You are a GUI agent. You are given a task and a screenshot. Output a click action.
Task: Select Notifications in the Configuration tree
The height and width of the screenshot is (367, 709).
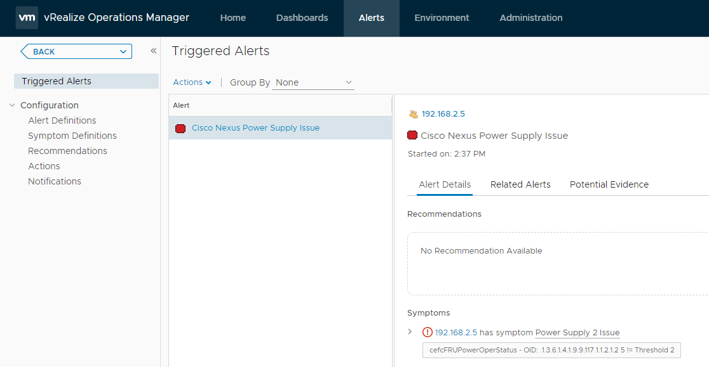55,181
